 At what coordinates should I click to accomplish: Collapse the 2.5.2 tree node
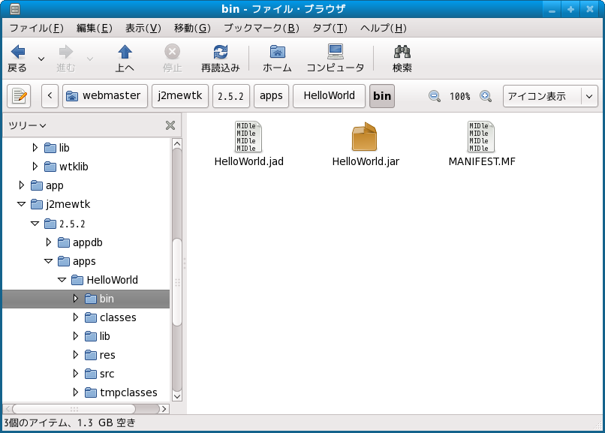35,223
